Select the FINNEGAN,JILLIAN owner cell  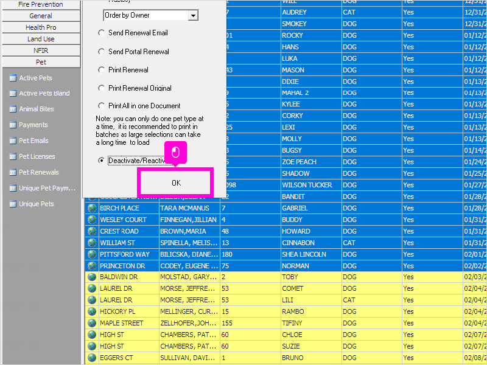[x=189, y=220]
